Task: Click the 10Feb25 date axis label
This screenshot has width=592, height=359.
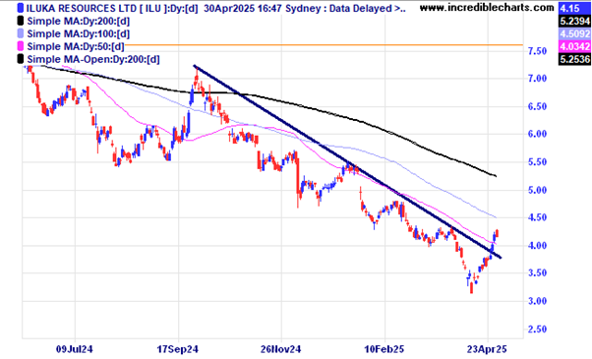Action: coord(384,349)
